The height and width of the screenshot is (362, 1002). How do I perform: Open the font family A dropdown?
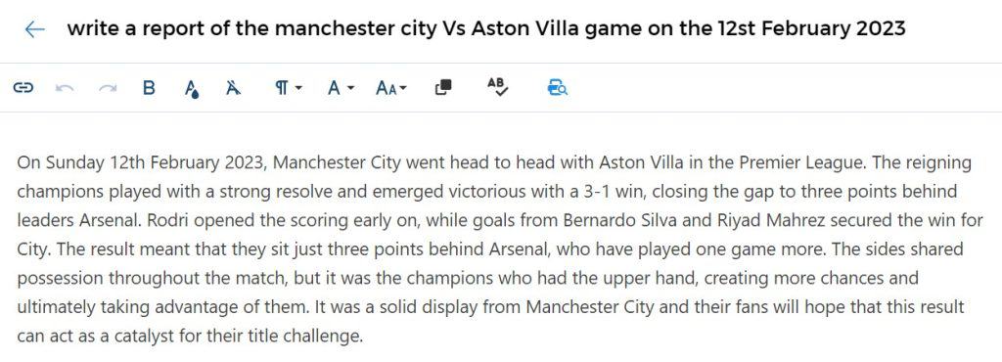(x=341, y=88)
